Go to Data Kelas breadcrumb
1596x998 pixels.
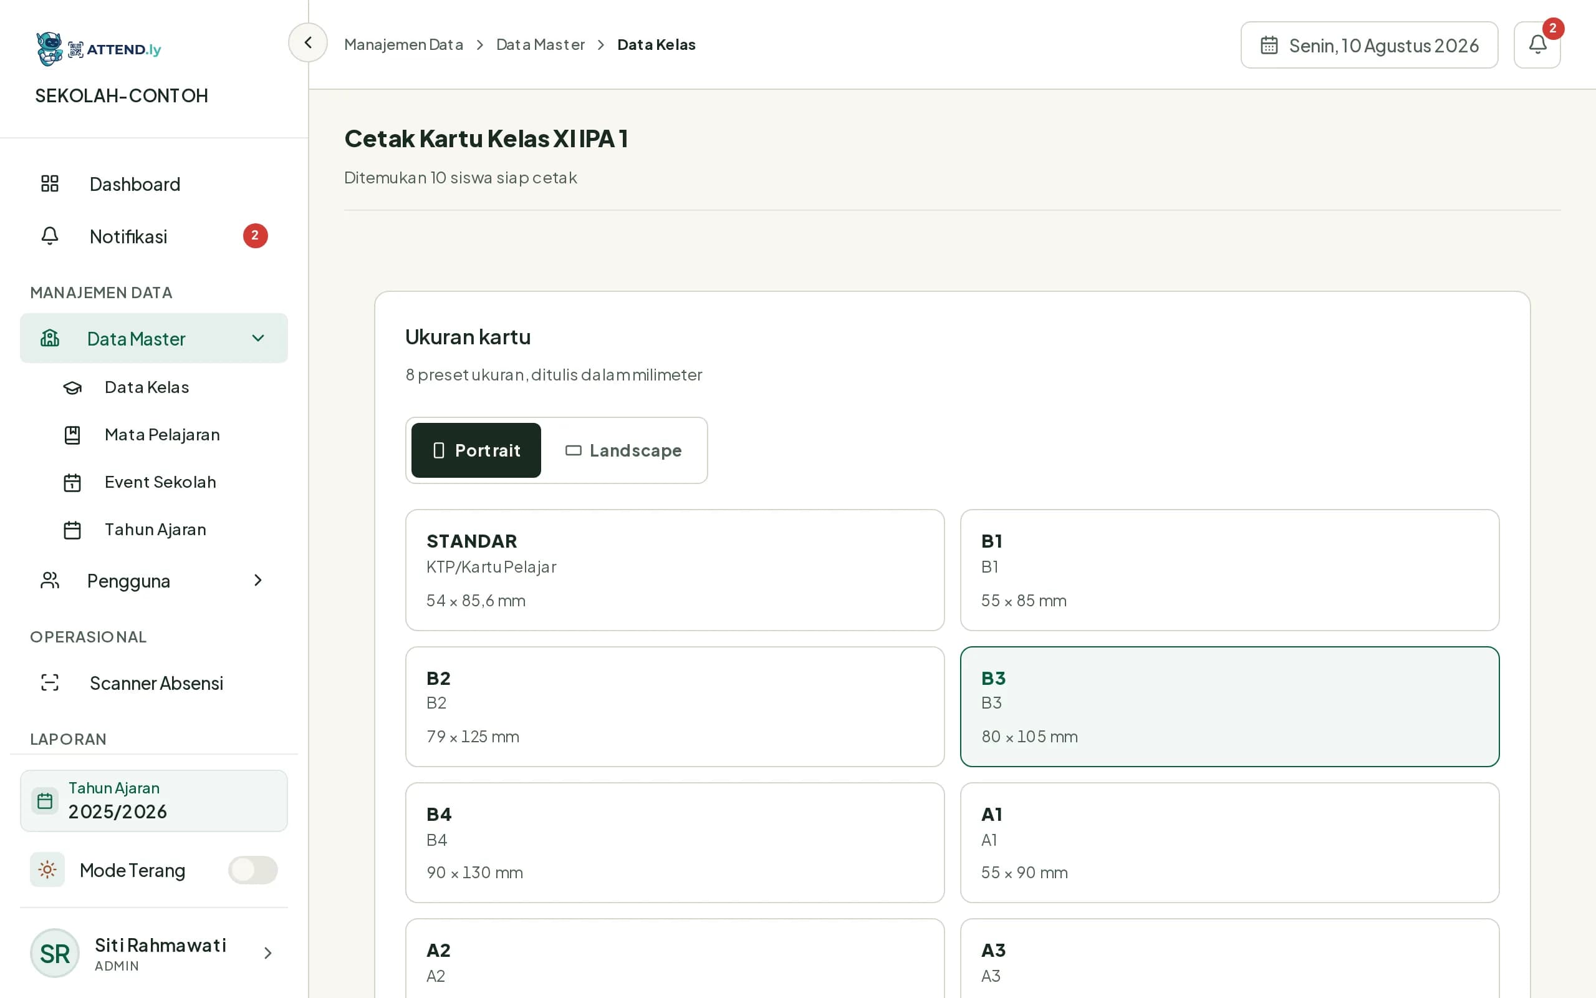click(x=656, y=44)
